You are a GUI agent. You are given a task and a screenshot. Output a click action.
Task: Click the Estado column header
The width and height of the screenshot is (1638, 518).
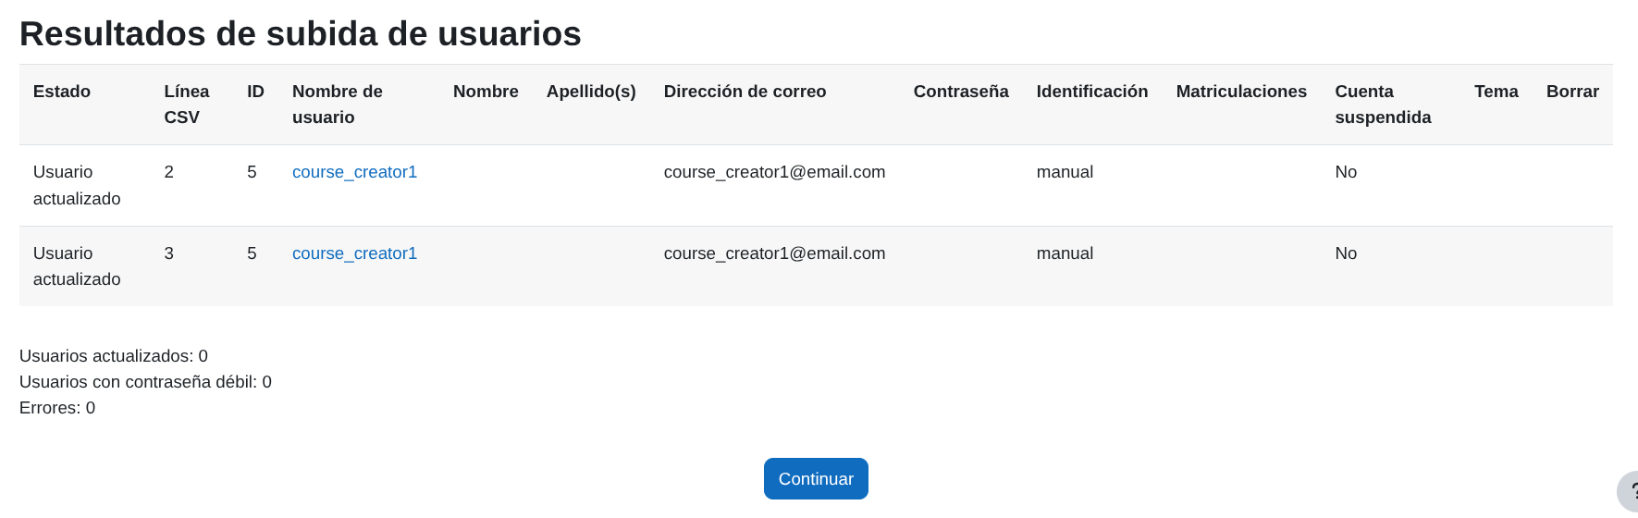click(x=62, y=92)
